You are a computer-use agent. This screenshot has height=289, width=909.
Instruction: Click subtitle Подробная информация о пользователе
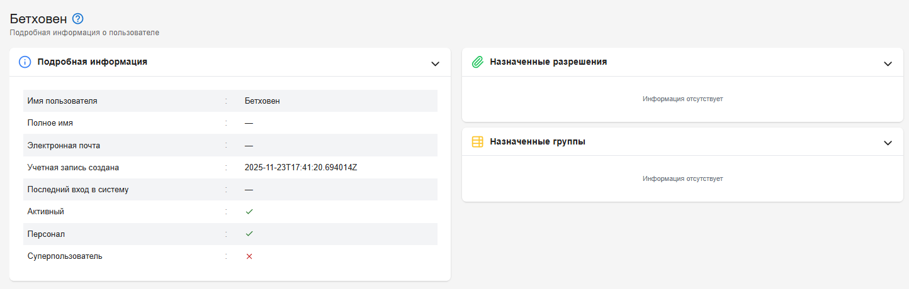84,33
